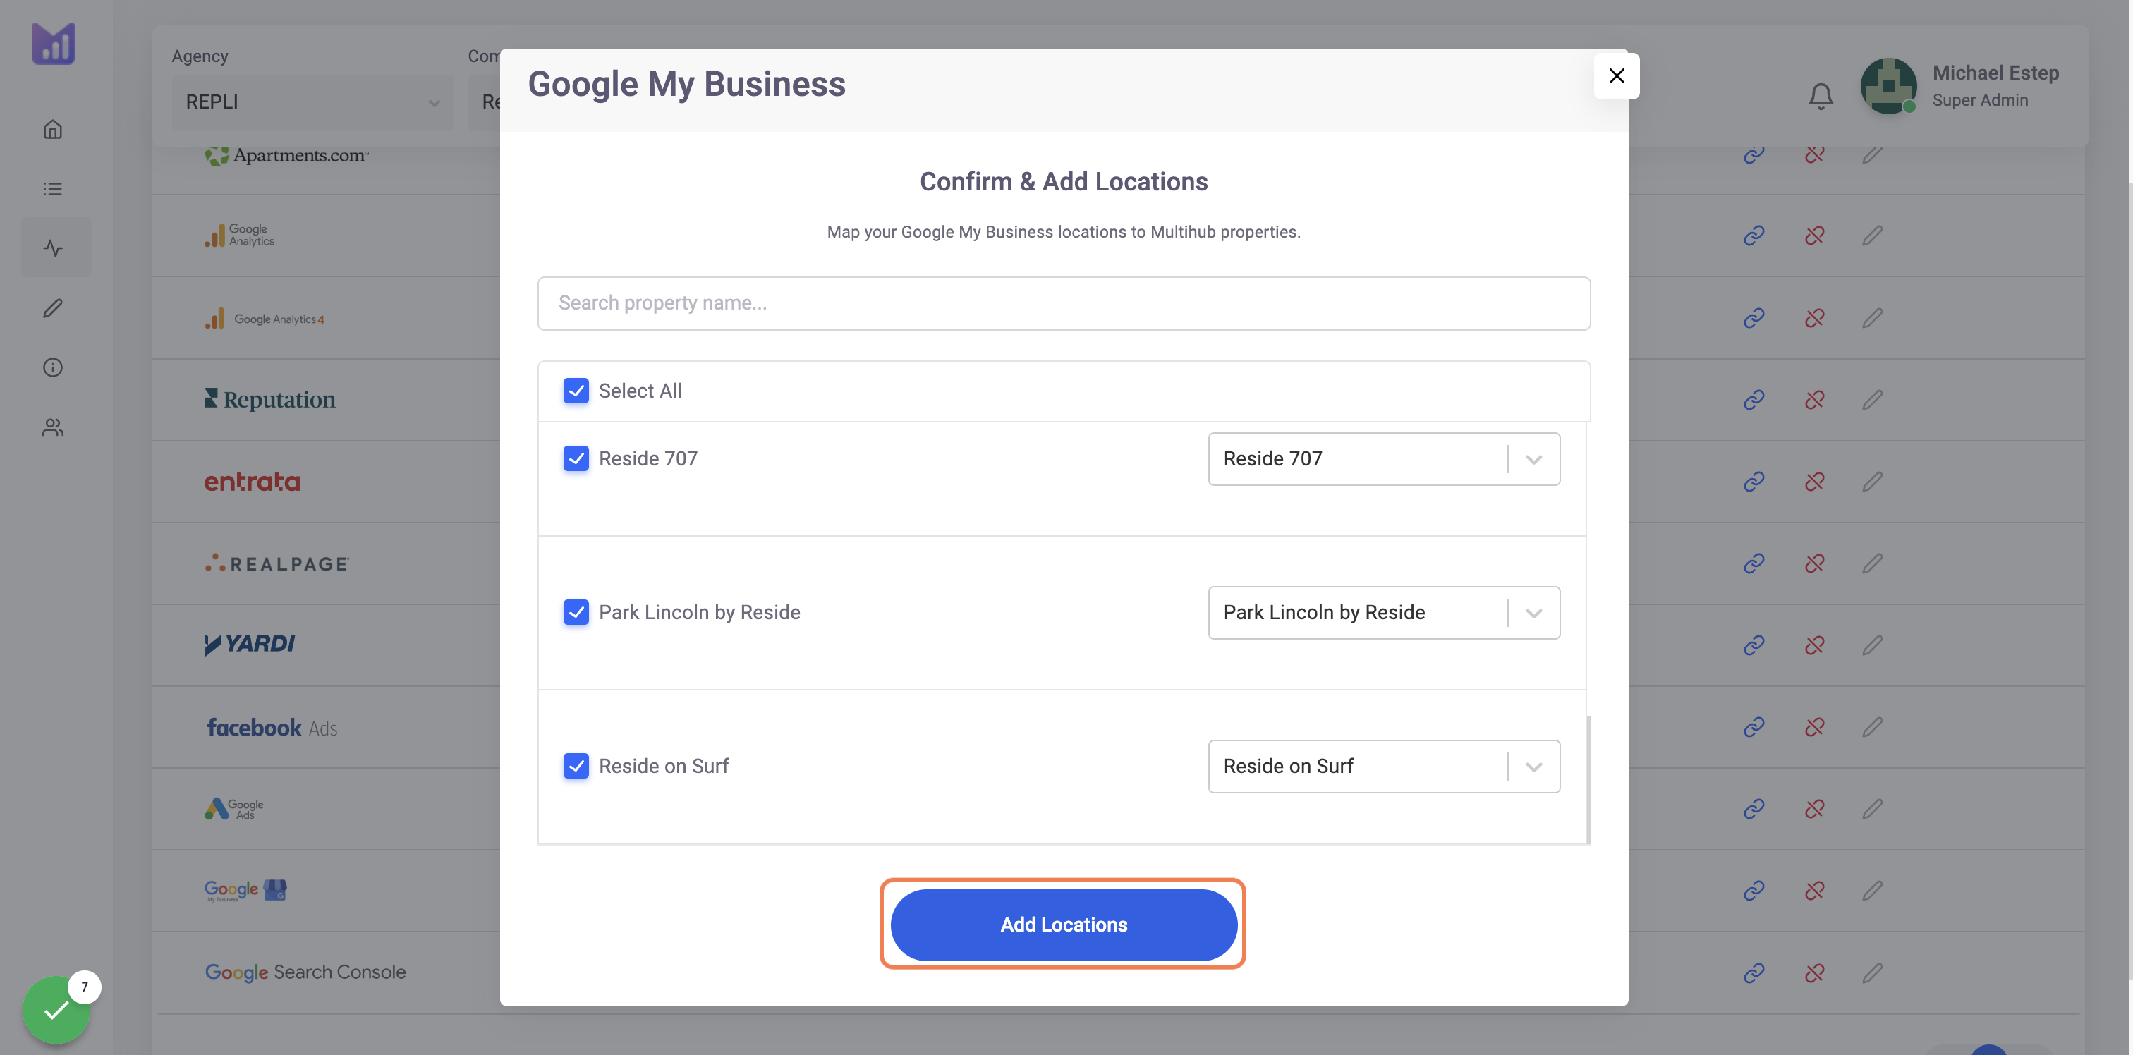Viewport: 2133px width, 1055px height.
Task: Toggle the Select All checkbox
Action: tap(576, 391)
